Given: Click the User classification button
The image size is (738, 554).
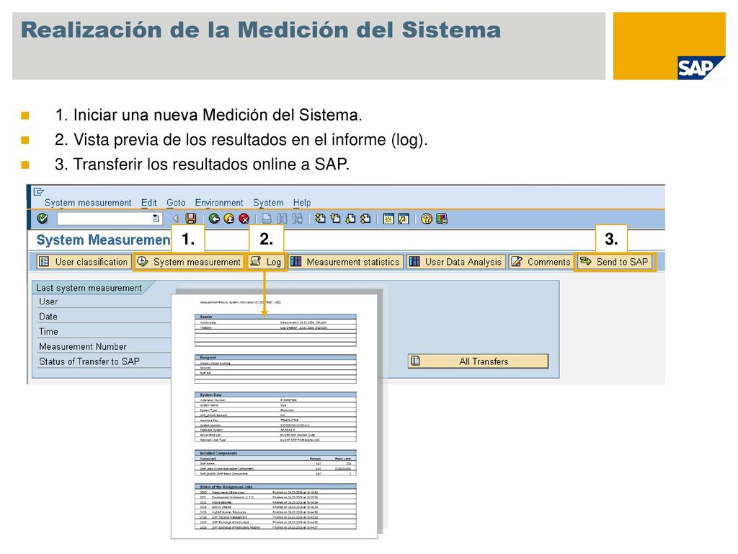Looking at the screenshot, I should pyautogui.click(x=84, y=261).
